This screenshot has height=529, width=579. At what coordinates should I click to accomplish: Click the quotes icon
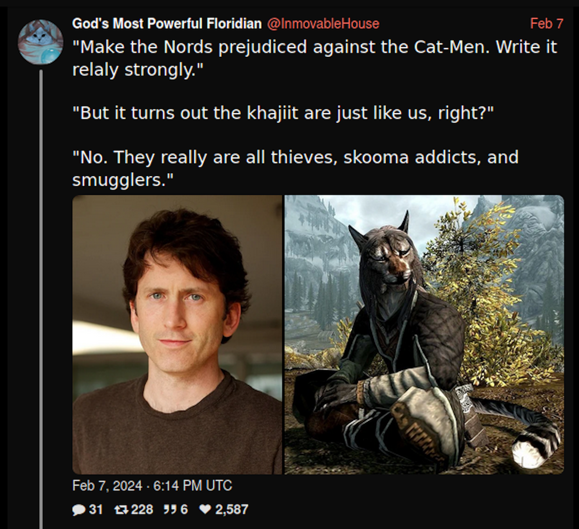pyautogui.click(x=170, y=510)
